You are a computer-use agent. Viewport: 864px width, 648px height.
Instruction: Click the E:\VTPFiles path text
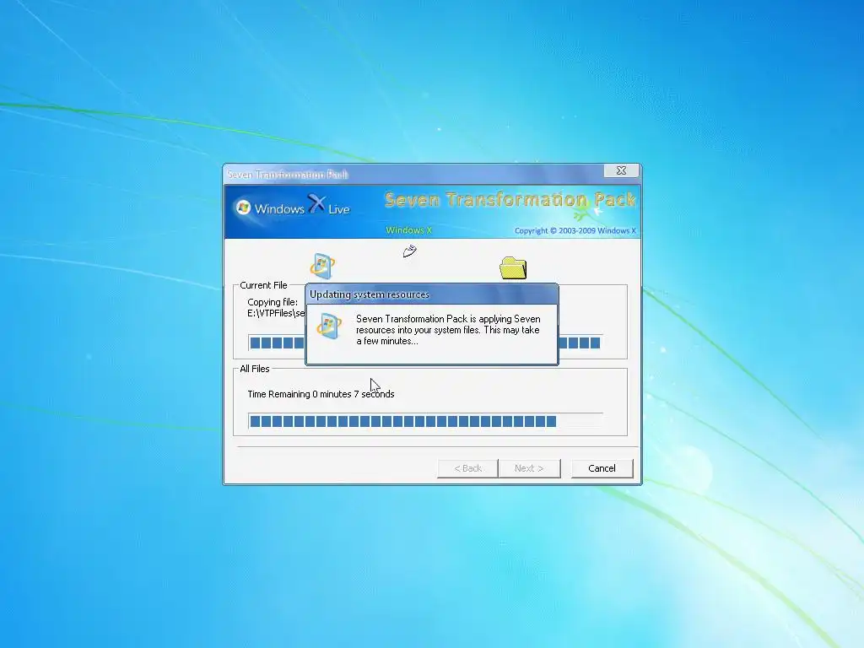(x=276, y=313)
